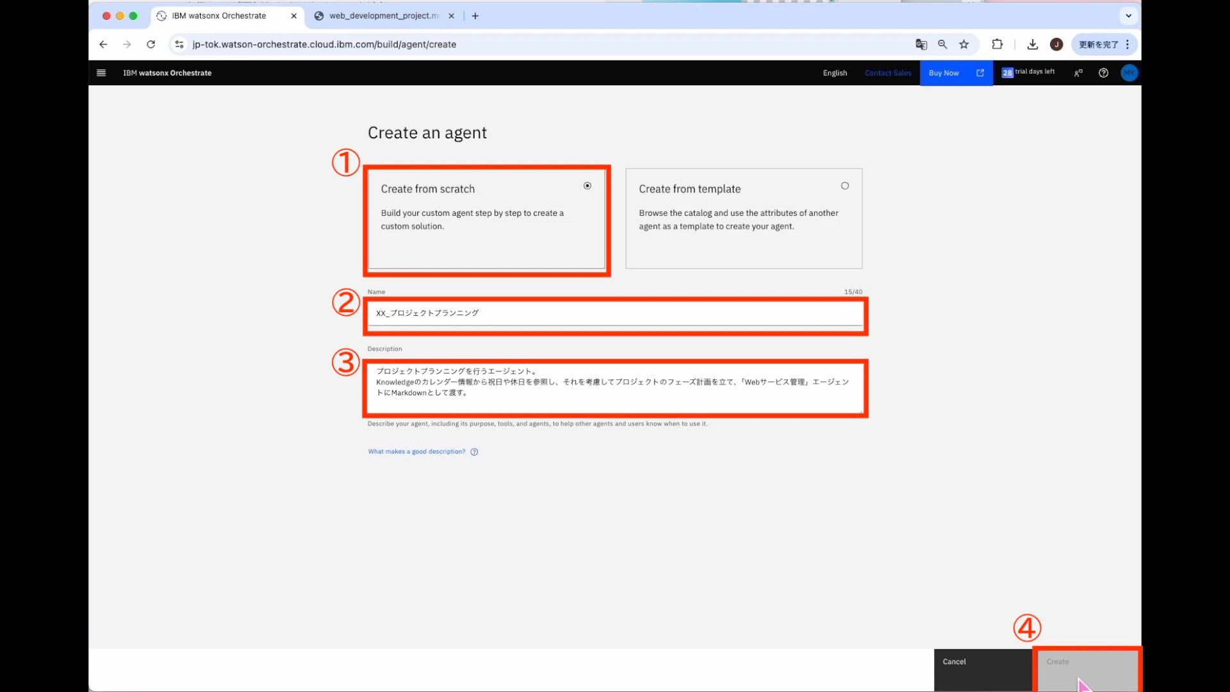
Task: Click the browser forward arrow
Action: coord(127,44)
